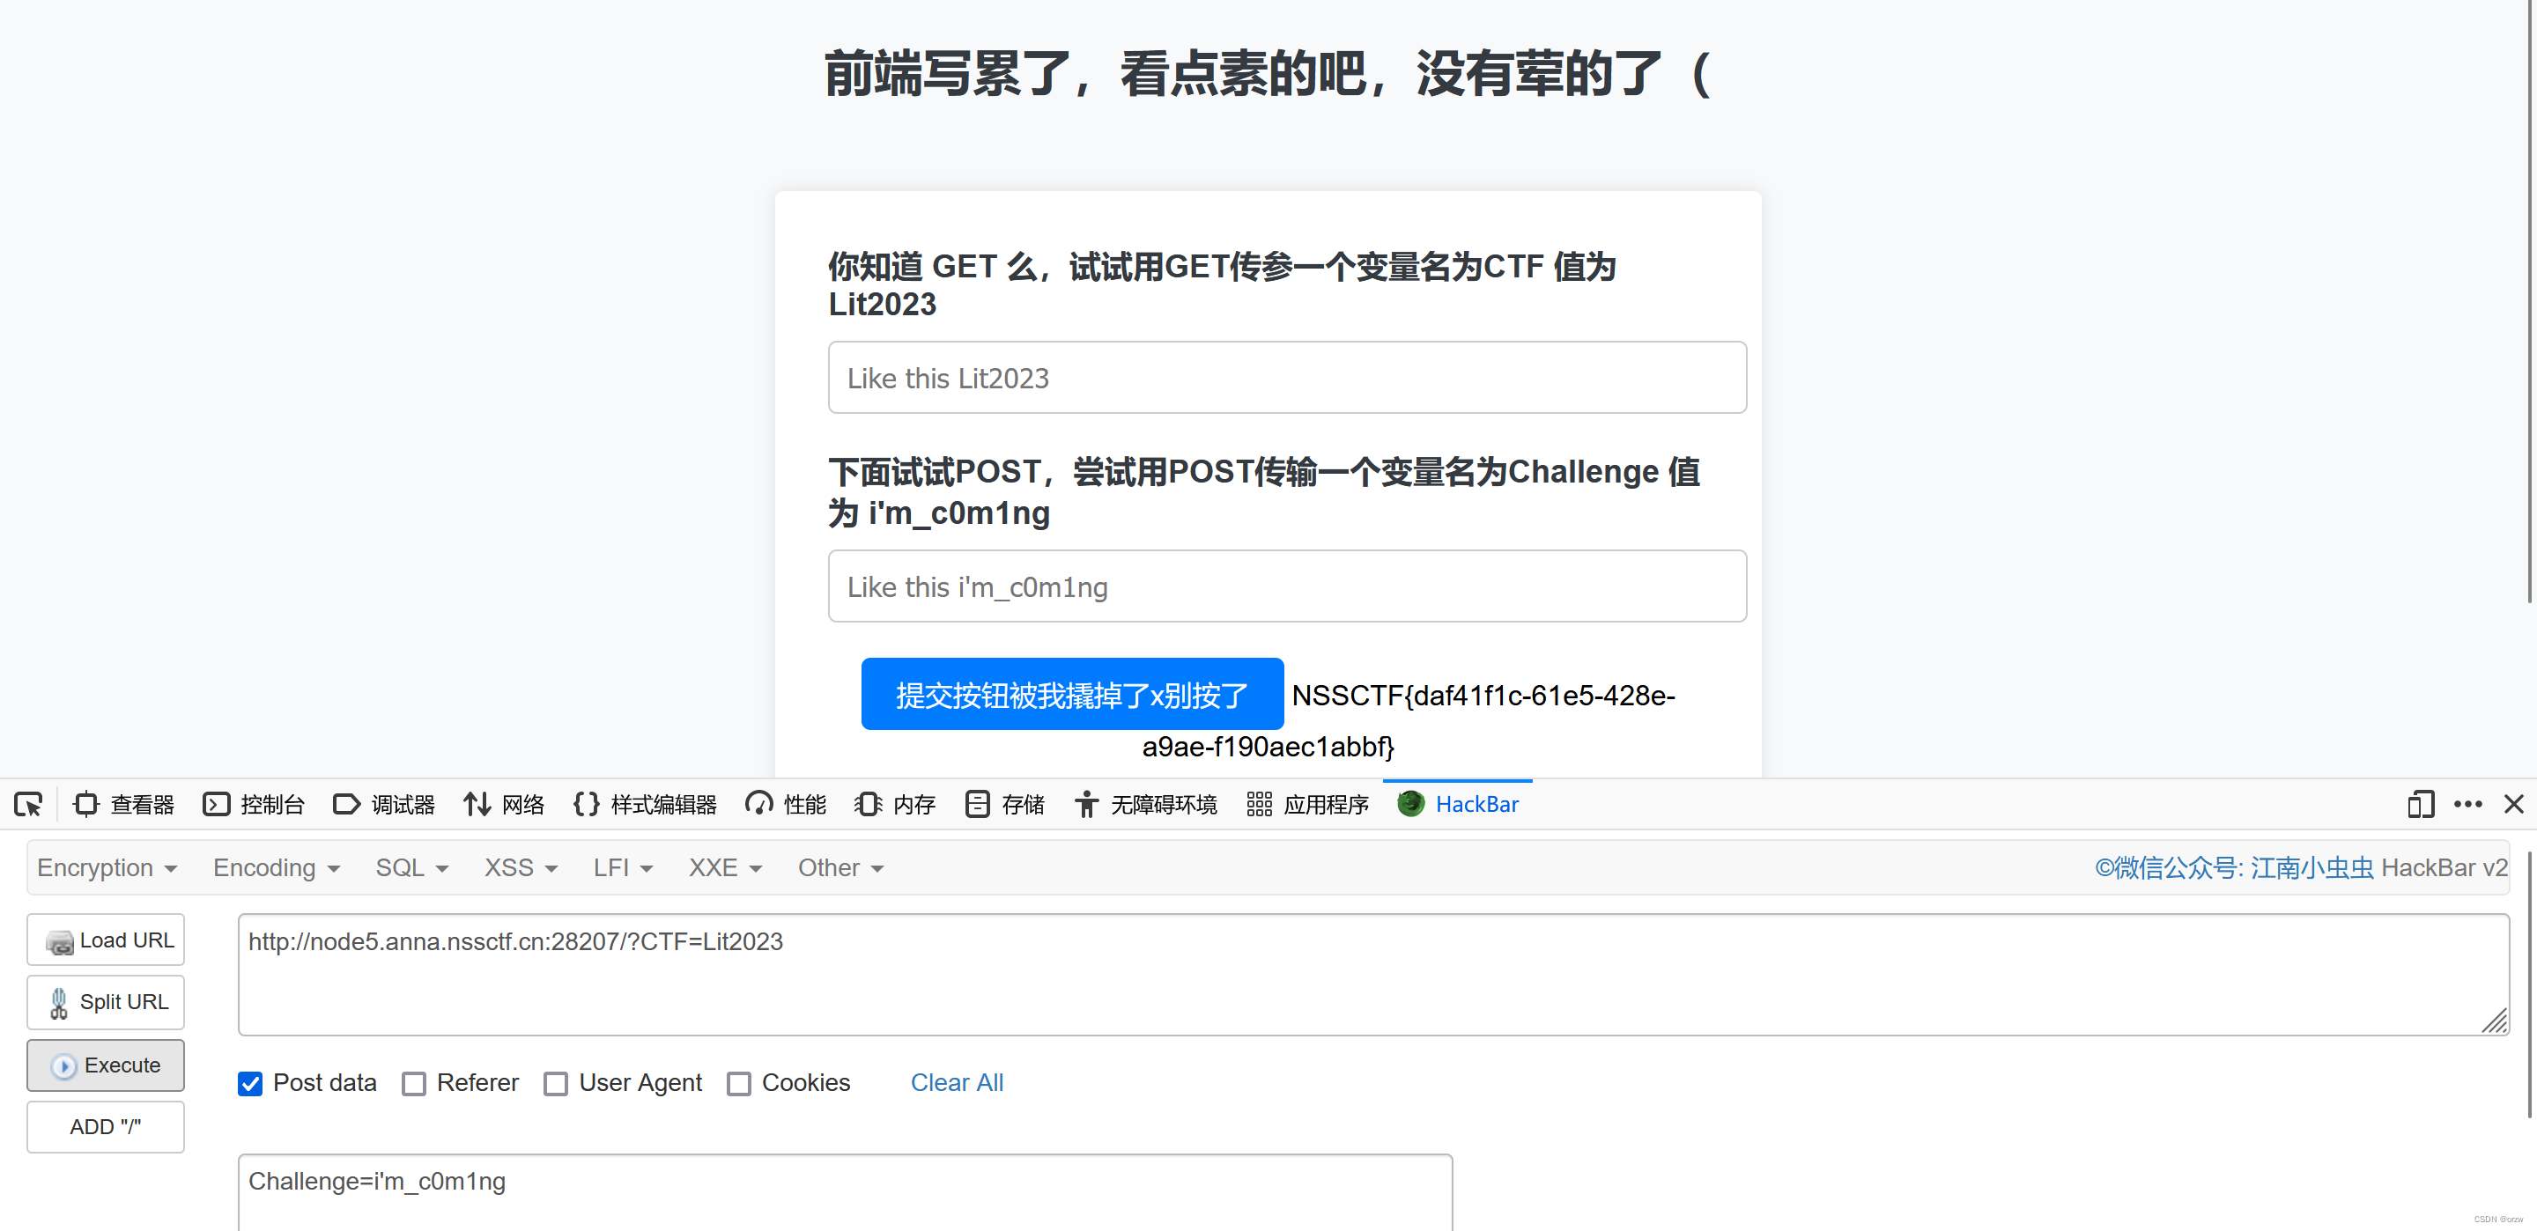Screen dimensions: 2537x1231
Task: Click the responsive design mode icon
Action: coord(2420,805)
